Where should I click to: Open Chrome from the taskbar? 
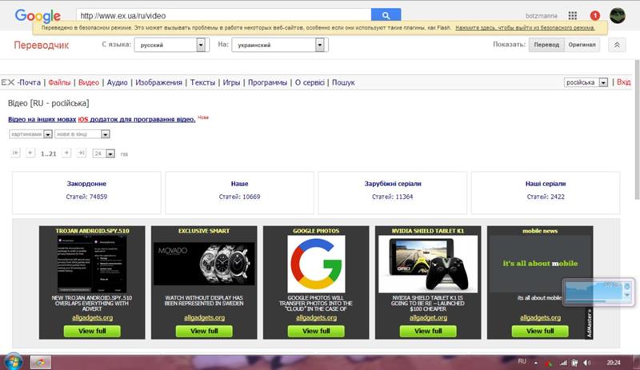click(41, 362)
